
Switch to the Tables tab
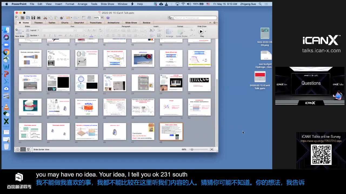(52, 23)
